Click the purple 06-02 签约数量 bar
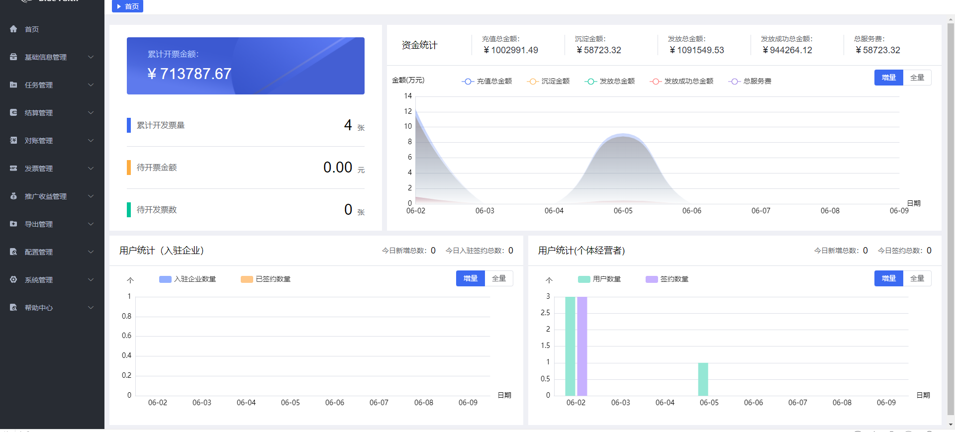 click(x=582, y=346)
